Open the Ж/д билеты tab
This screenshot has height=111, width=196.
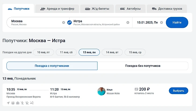point(97,9)
